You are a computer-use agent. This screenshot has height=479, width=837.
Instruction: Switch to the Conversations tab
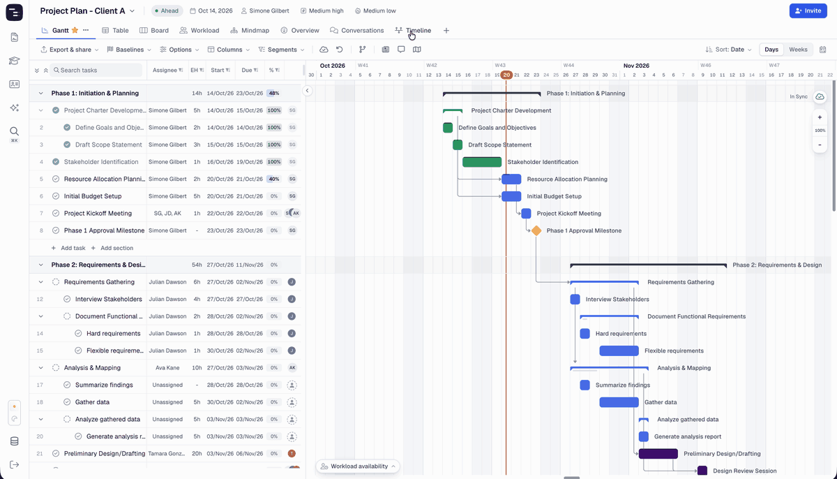[x=356, y=31]
